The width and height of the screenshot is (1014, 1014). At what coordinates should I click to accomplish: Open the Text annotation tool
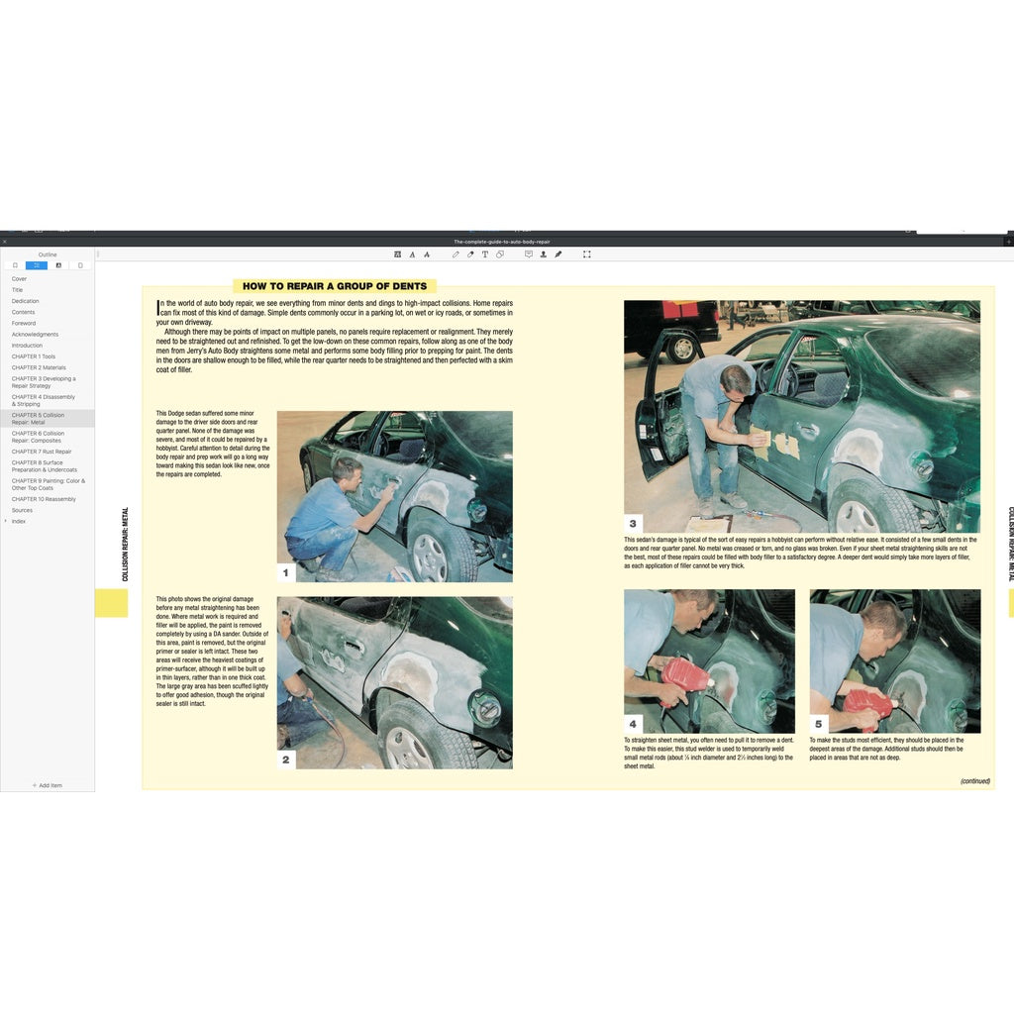485,254
